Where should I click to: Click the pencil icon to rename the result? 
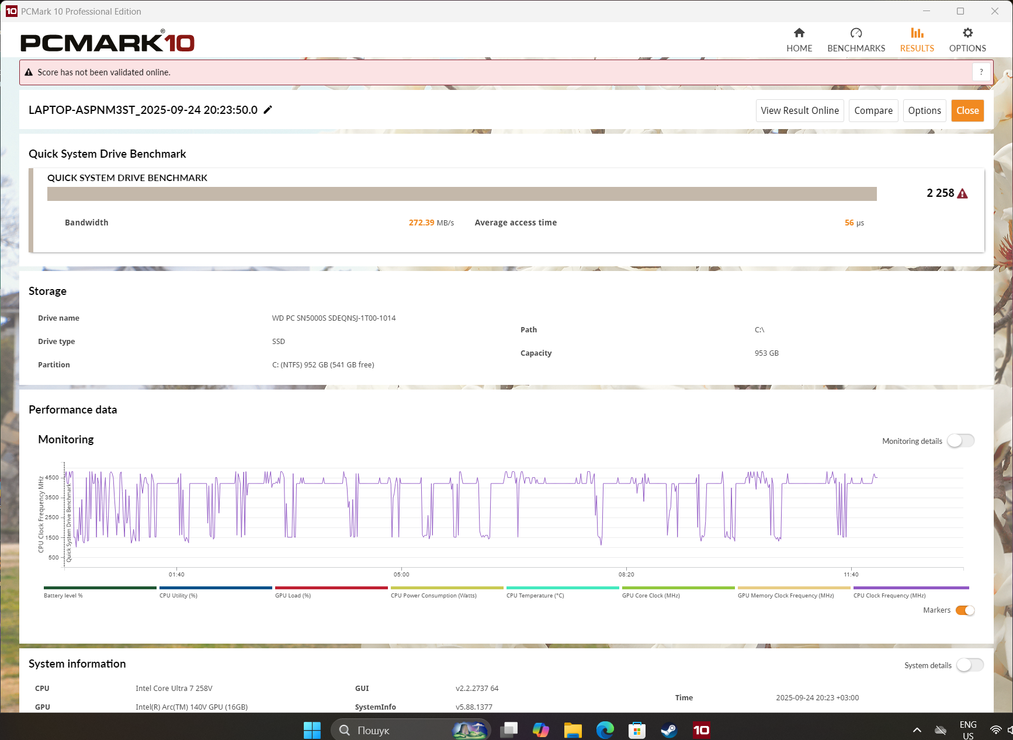click(268, 110)
